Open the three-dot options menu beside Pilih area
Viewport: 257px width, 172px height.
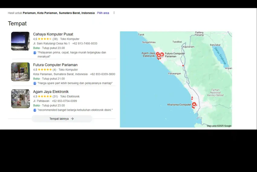pos(114,13)
